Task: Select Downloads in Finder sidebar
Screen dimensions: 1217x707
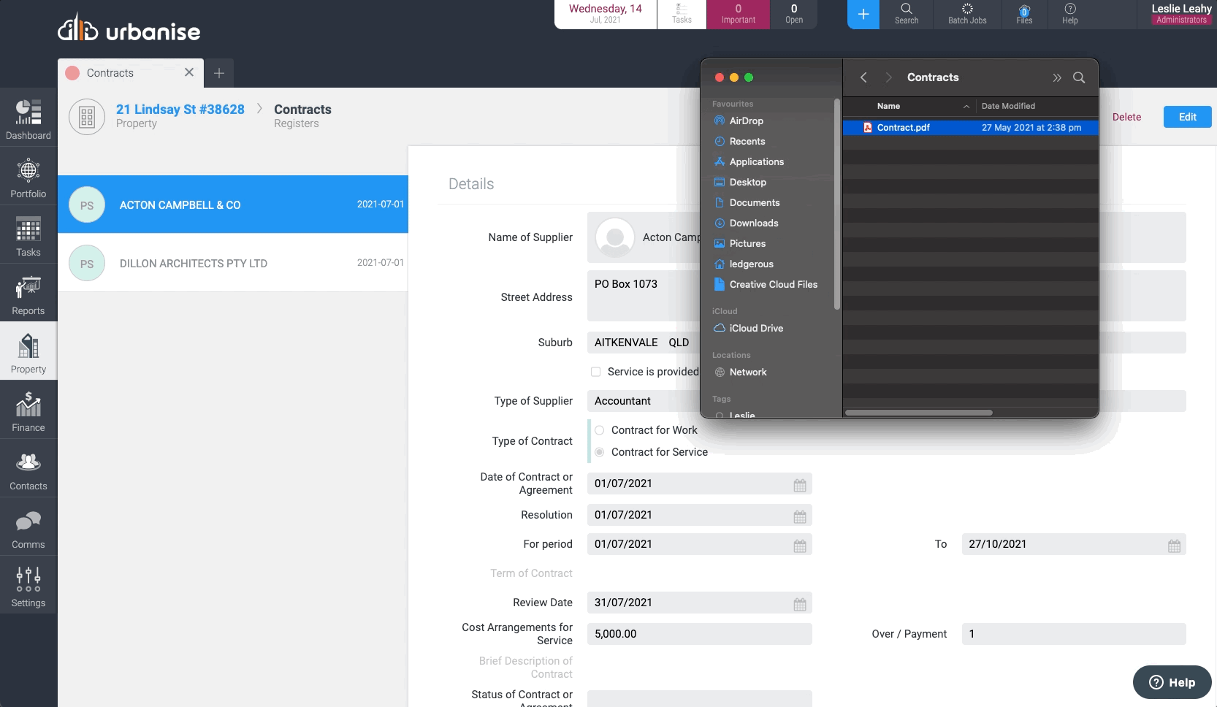Action: [753, 223]
